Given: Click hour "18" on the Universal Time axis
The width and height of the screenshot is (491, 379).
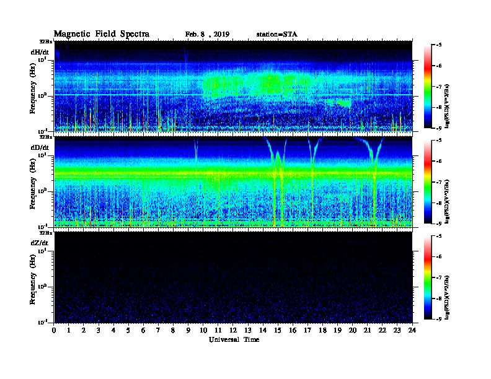Looking at the screenshot, I should point(322,331).
